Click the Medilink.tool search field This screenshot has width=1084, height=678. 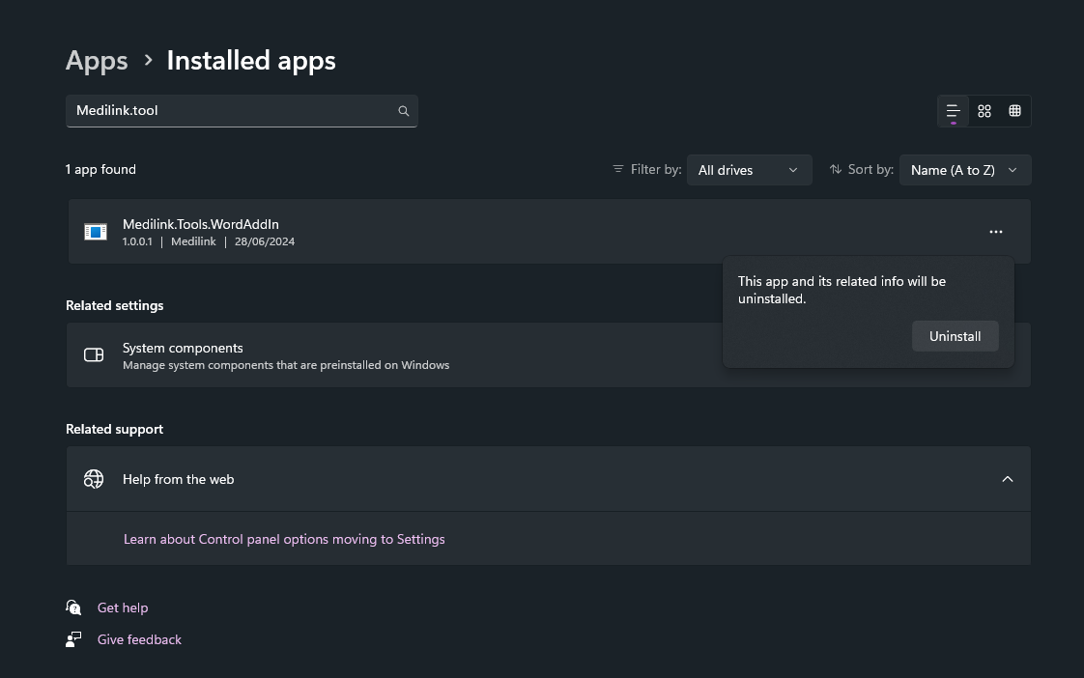242,111
